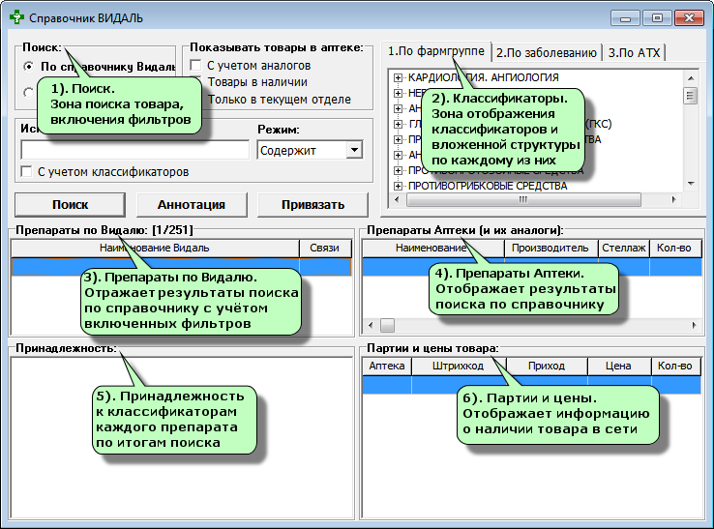Close the Справочник ВИДАЛЬ window
This screenshot has height=529, width=714.
(689, 18)
